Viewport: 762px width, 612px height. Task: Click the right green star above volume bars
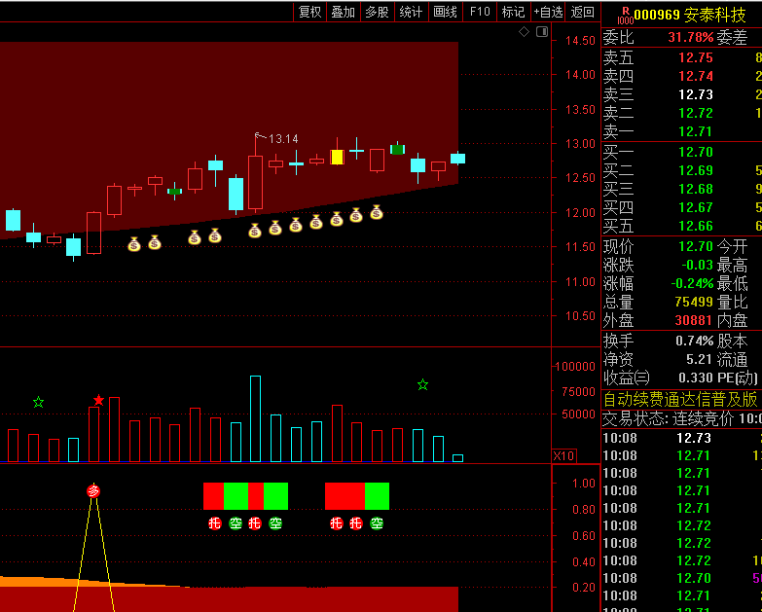[422, 384]
